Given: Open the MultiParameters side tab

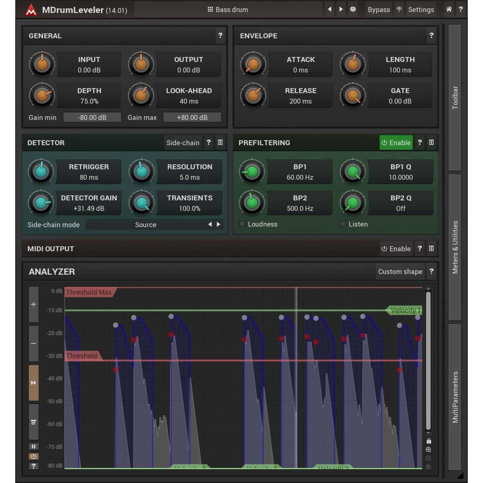Looking at the screenshot, I should (x=455, y=397).
